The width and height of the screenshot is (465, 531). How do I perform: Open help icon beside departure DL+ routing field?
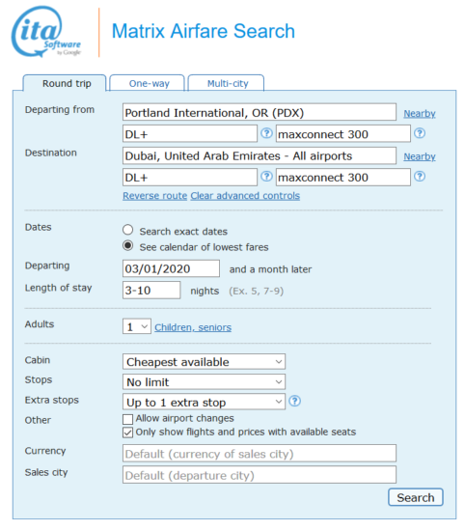coord(266,133)
